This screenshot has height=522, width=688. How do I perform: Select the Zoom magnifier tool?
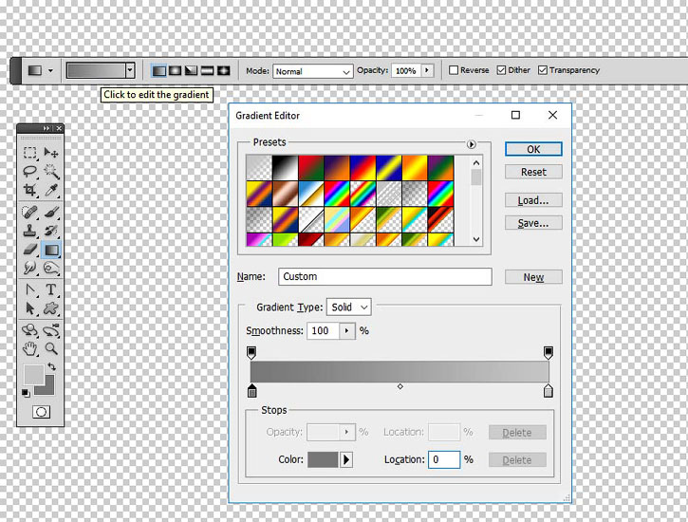[51, 348]
